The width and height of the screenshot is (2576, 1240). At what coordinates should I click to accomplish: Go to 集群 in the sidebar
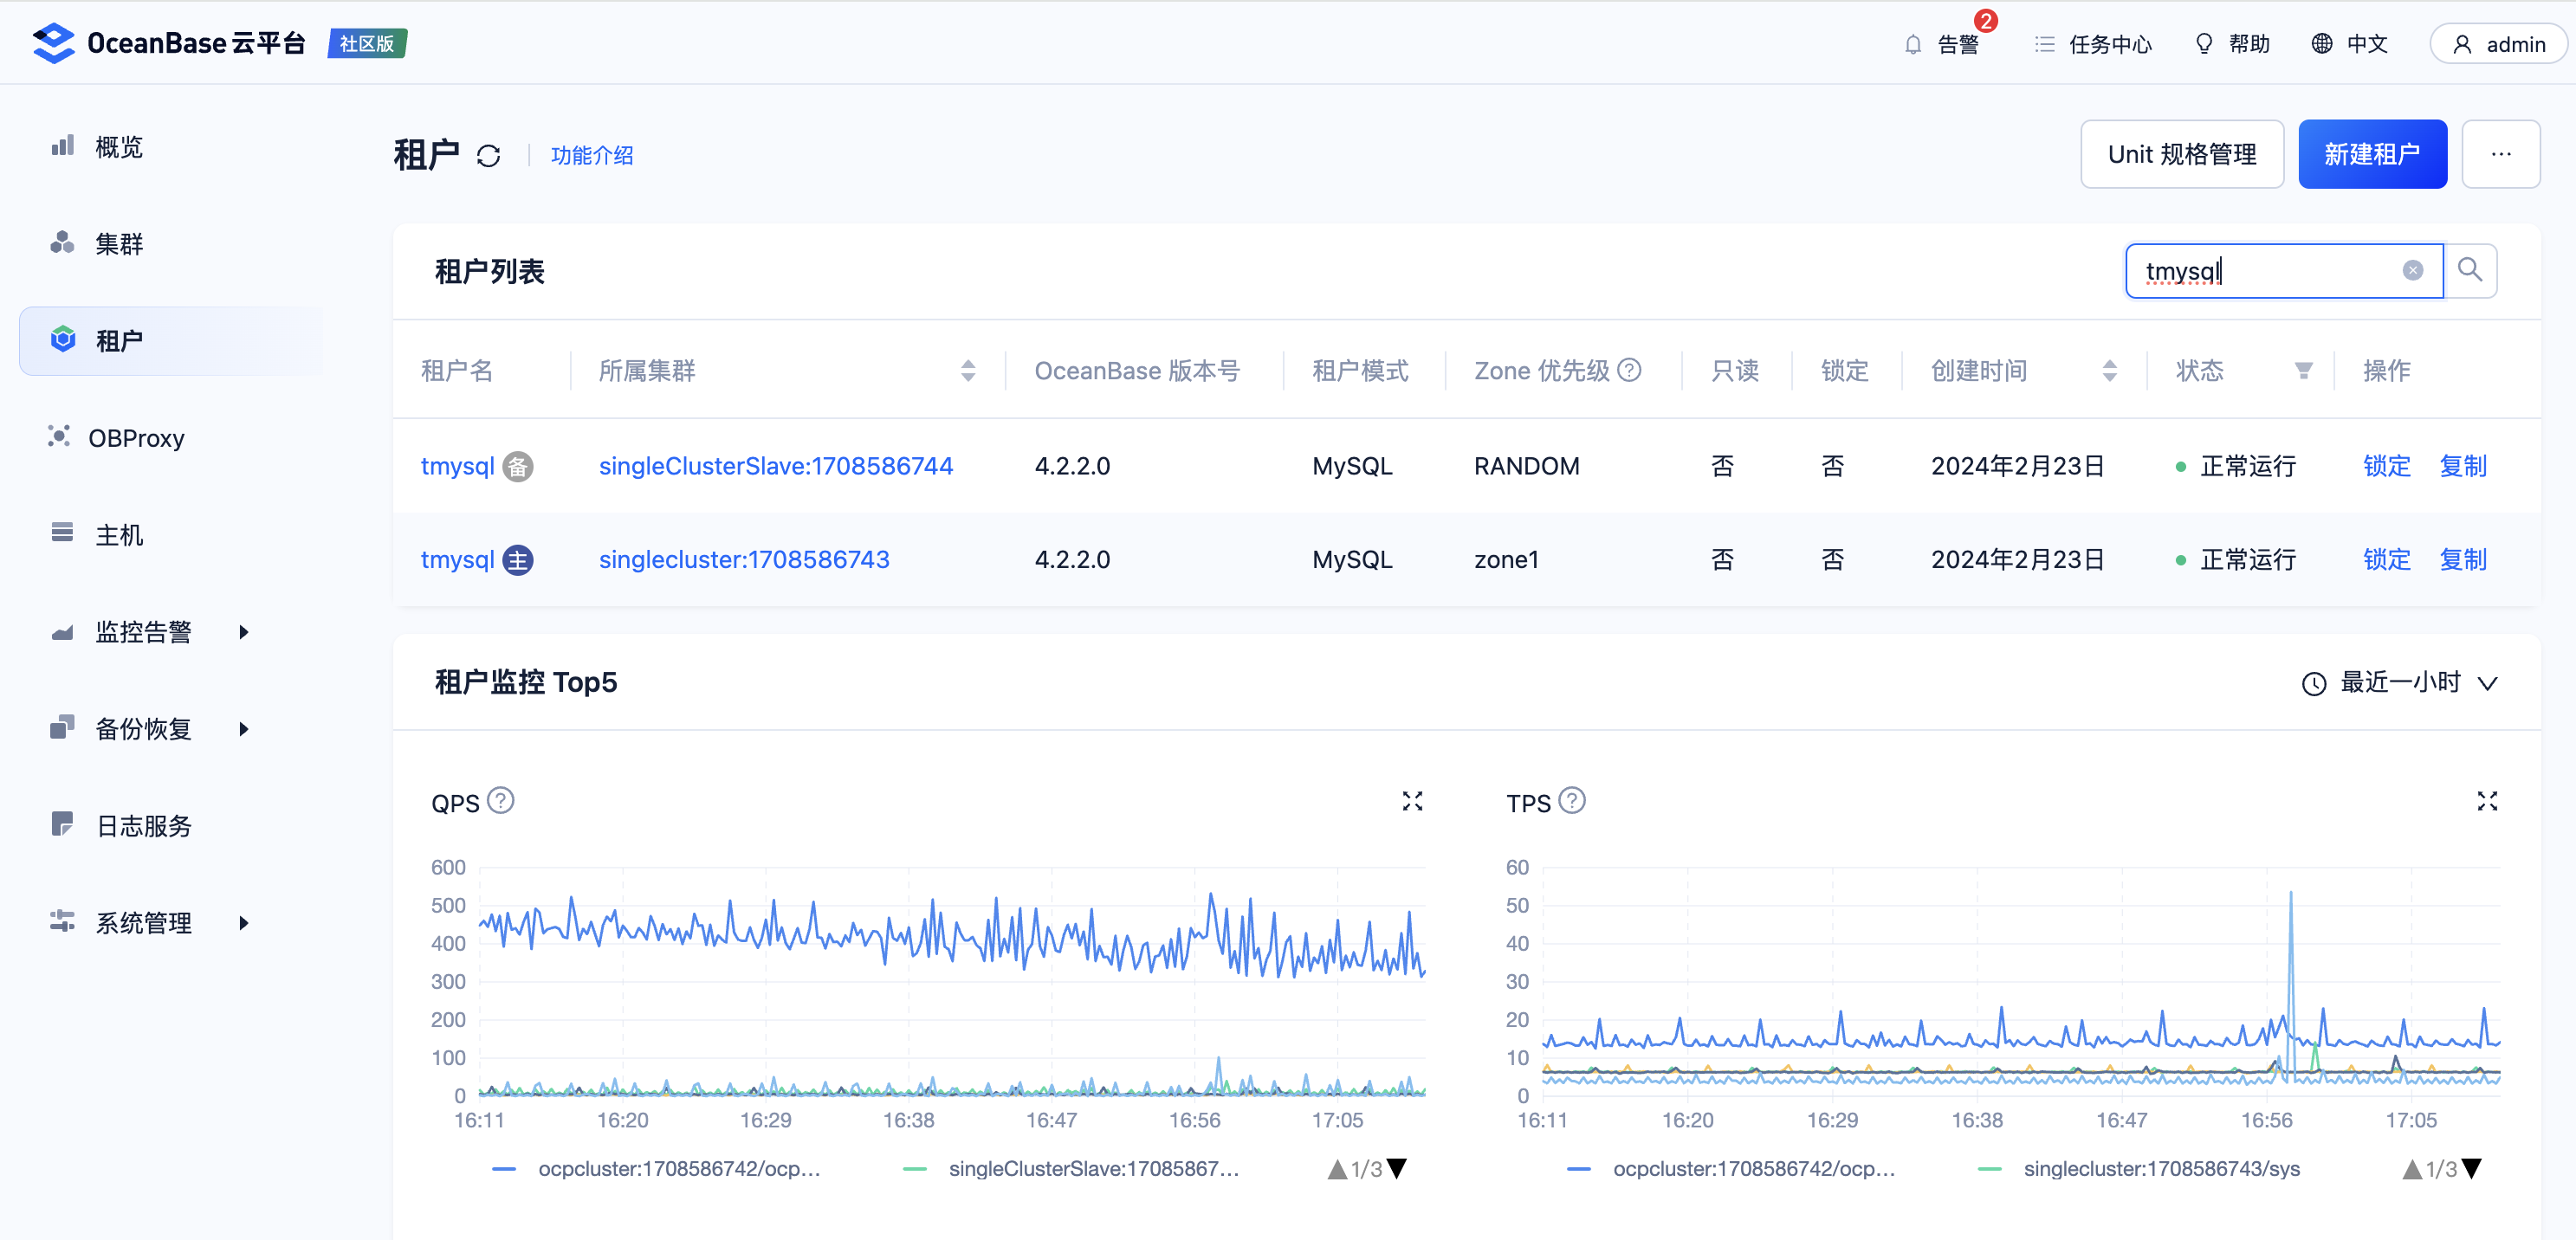click(x=119, y=244)
